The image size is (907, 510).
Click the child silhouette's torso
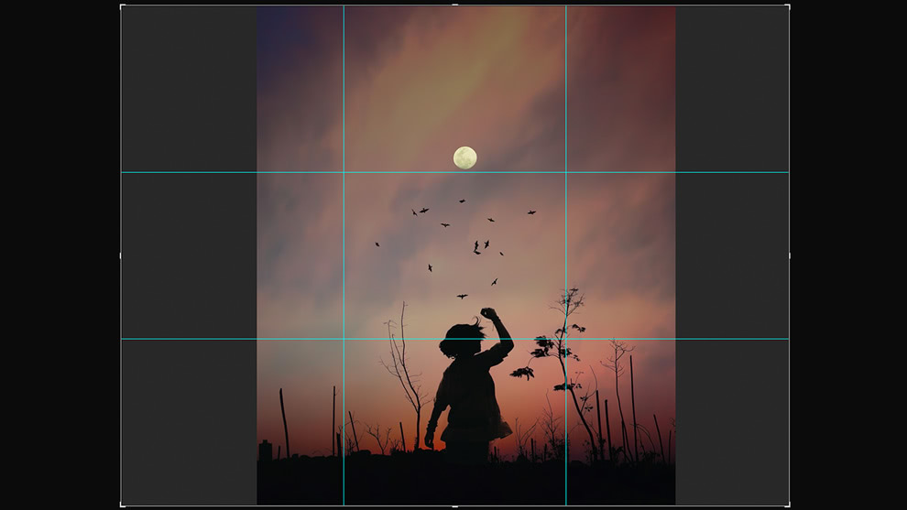point(471,389)
